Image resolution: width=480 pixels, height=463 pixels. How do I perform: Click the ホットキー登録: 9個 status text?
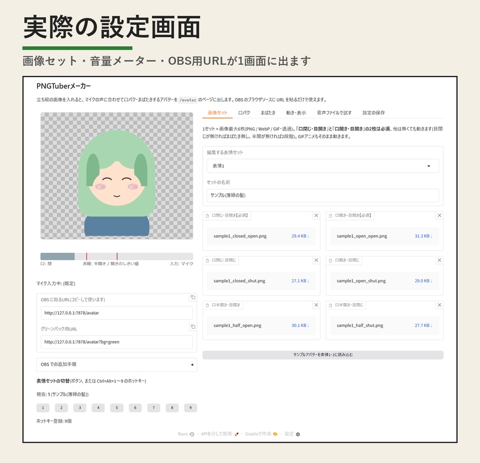54,421
